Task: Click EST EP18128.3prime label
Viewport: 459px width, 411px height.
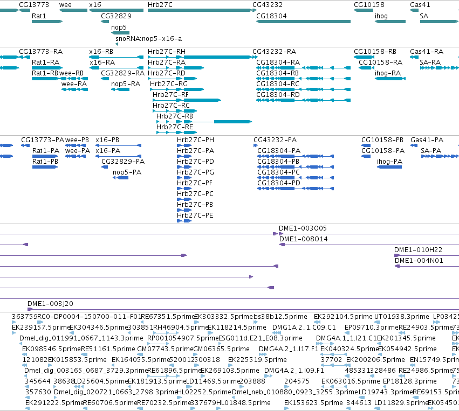Action: (x=410, y=381)
